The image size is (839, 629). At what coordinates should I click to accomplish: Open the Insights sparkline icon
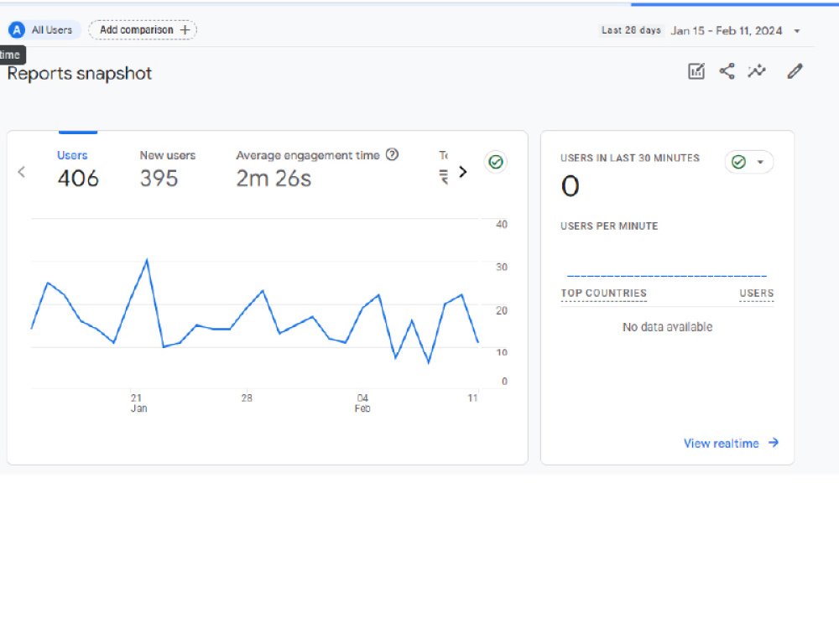[757, 71]
